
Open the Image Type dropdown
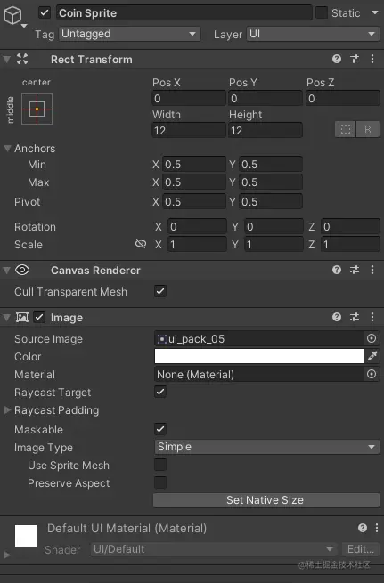point(266,447)
